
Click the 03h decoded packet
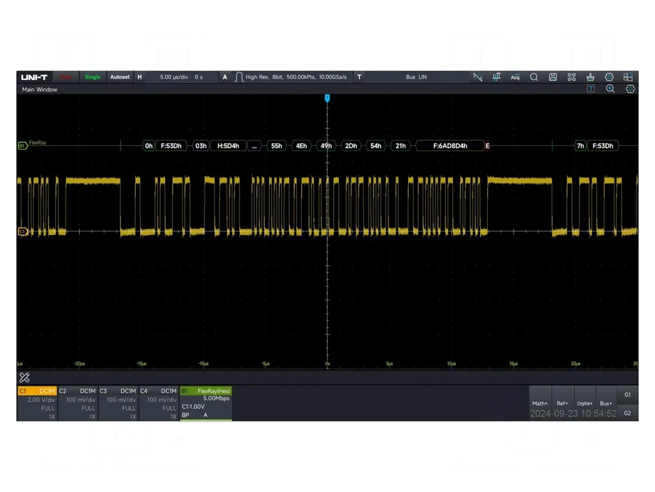201,146
